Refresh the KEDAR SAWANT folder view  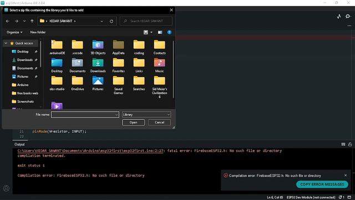tap(111, 21)
